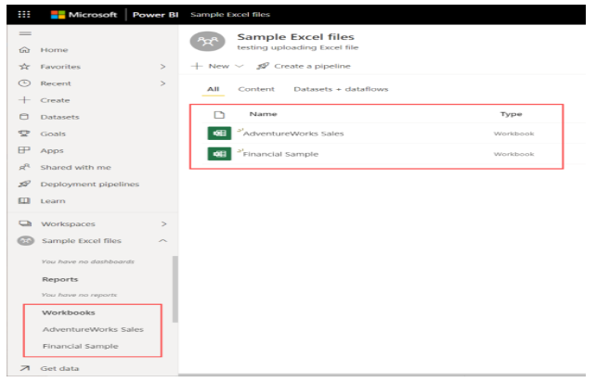This screenshot has width=596, height=382.
Task: Click the file type column header icon
Action: 219,114
